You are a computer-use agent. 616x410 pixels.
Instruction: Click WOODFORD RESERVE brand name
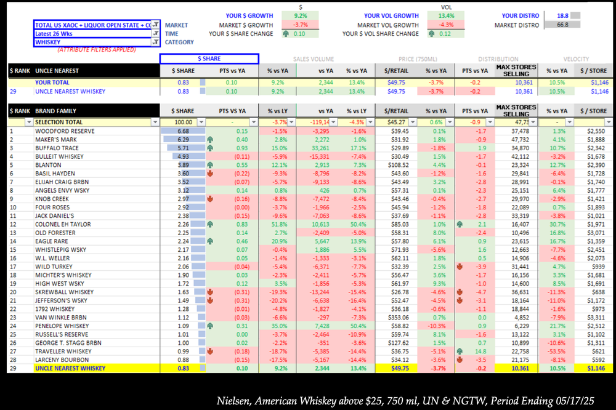click(x=65, y=131)
